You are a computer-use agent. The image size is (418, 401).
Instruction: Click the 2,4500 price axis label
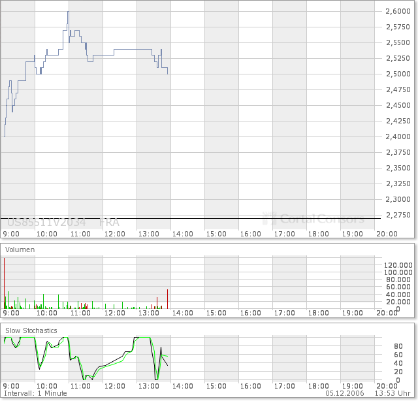[x=398, y=105]
